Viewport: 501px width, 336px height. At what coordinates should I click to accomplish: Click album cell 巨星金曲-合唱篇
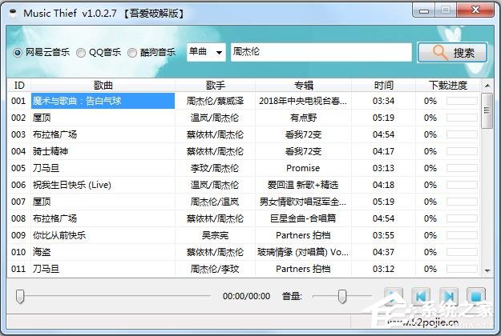point(303,218)
